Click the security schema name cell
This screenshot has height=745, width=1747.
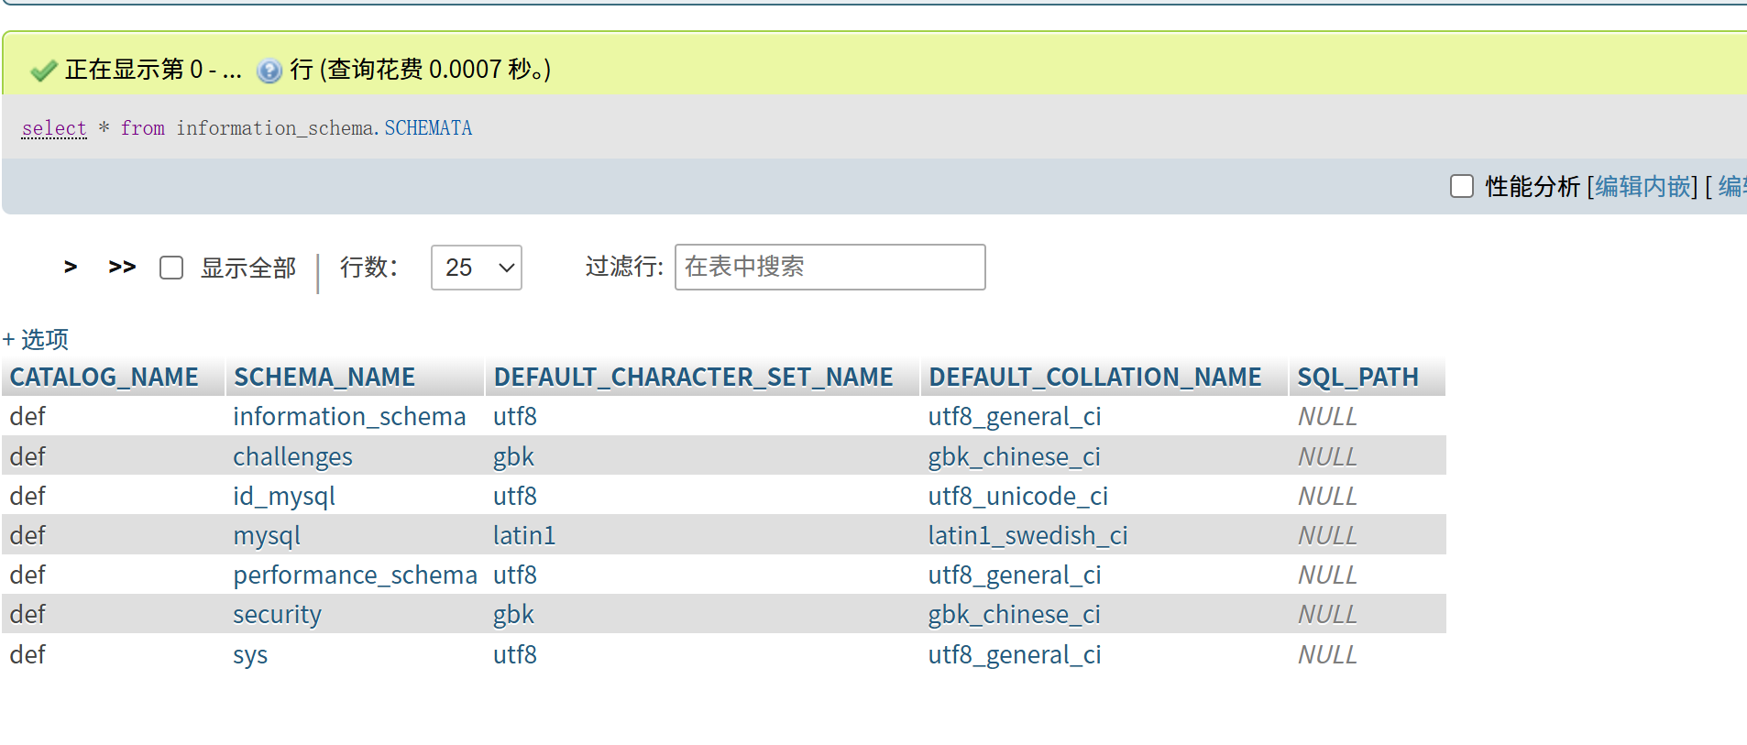(277, 614)
